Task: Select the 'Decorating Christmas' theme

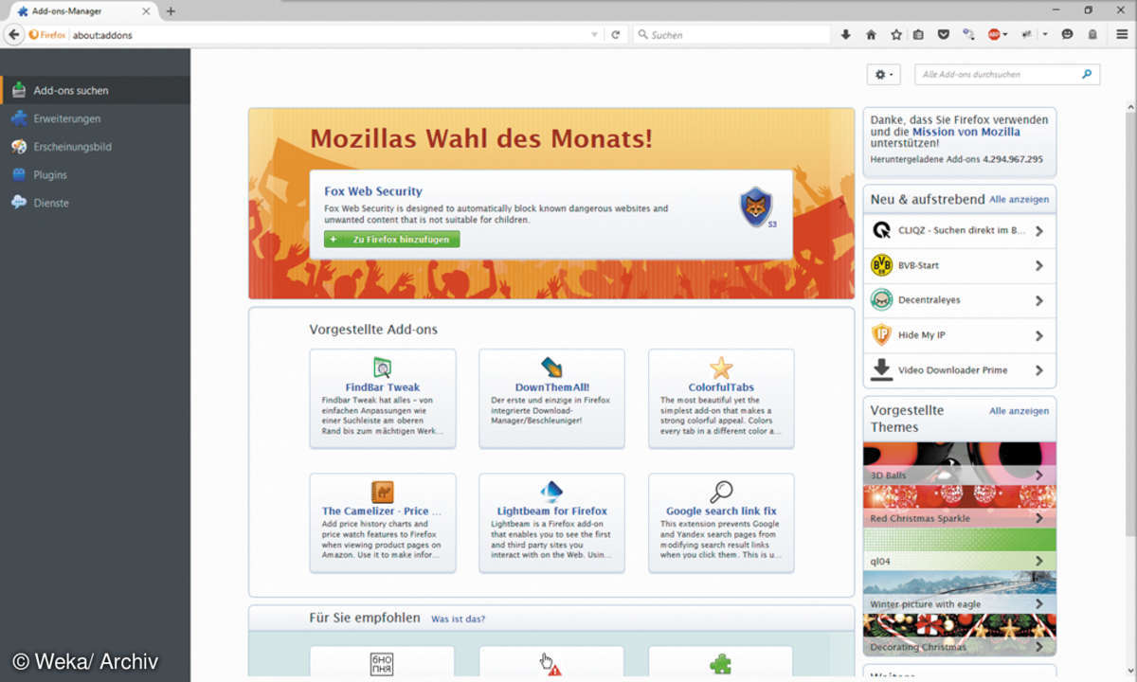Action: point(959,635)
